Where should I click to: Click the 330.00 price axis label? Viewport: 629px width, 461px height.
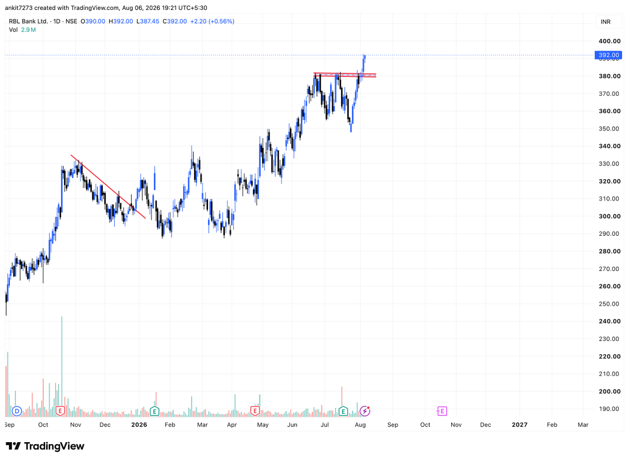click(x=610, y=164)
